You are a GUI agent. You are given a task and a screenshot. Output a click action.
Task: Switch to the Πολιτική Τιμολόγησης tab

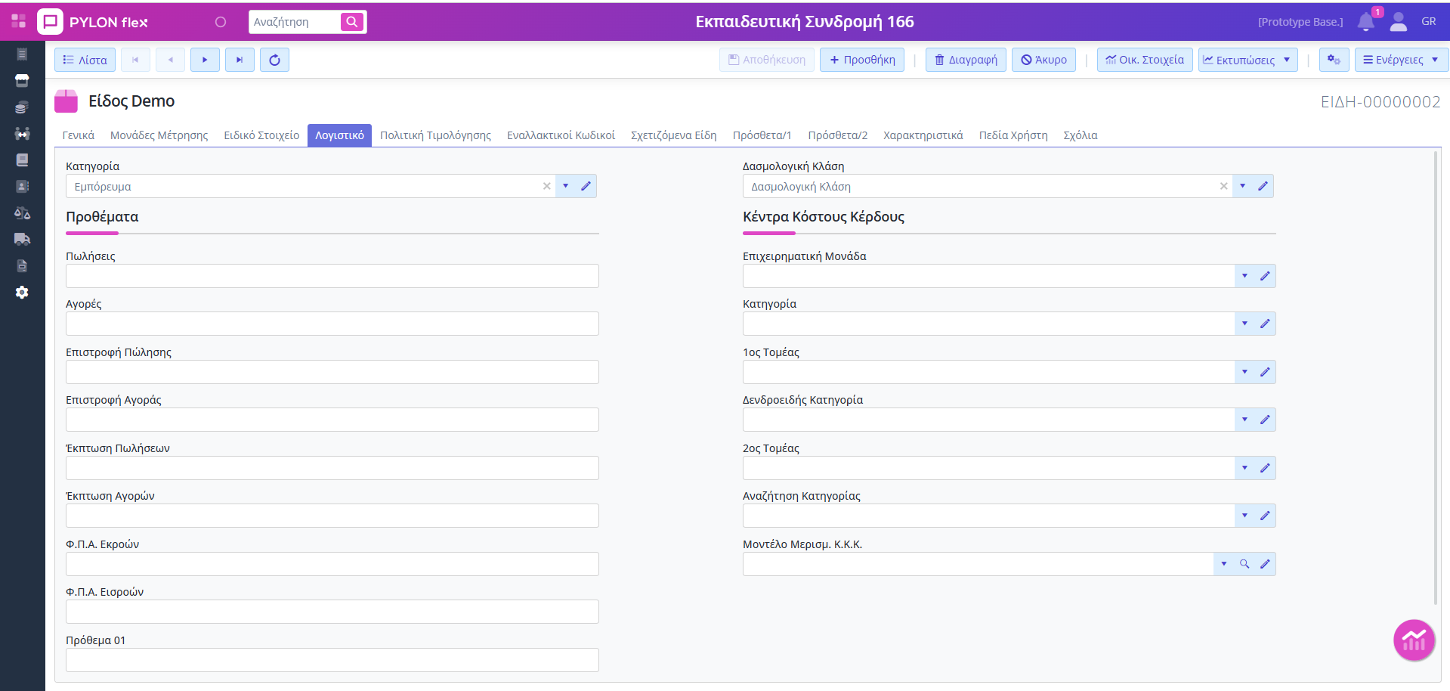435,135
